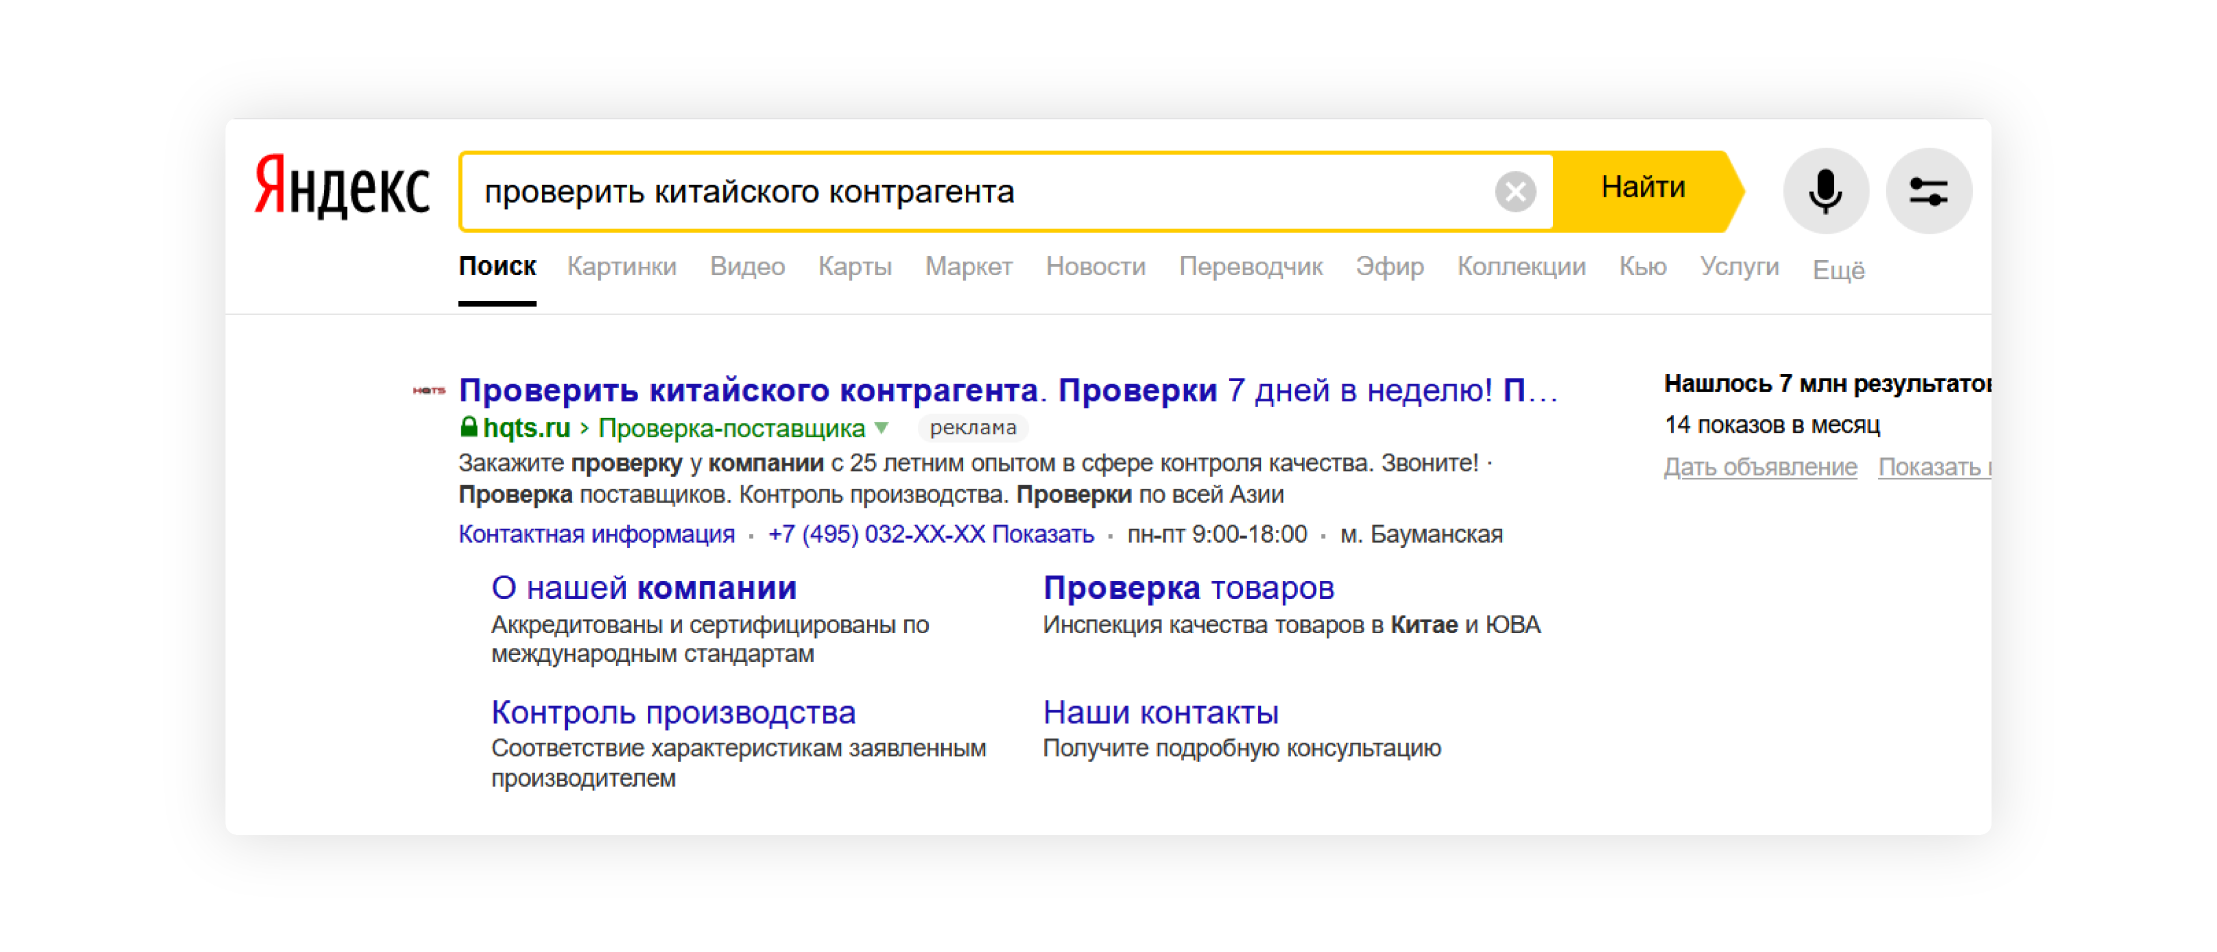Select the Новости tab
The image size is (2217, 952).
[x=1095, y=267]
